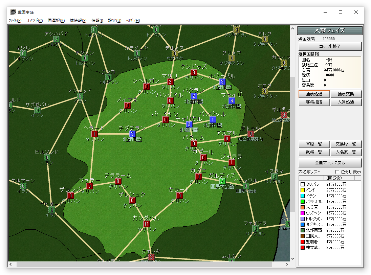
Task: Select タリバン in the daimyo list
Action: click(x=312, y=184)
